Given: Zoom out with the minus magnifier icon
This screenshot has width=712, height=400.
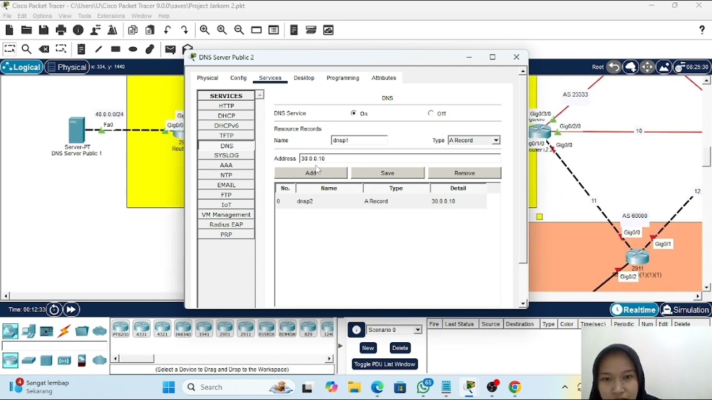Looking at the screenshot, I should tap(239, 30).
